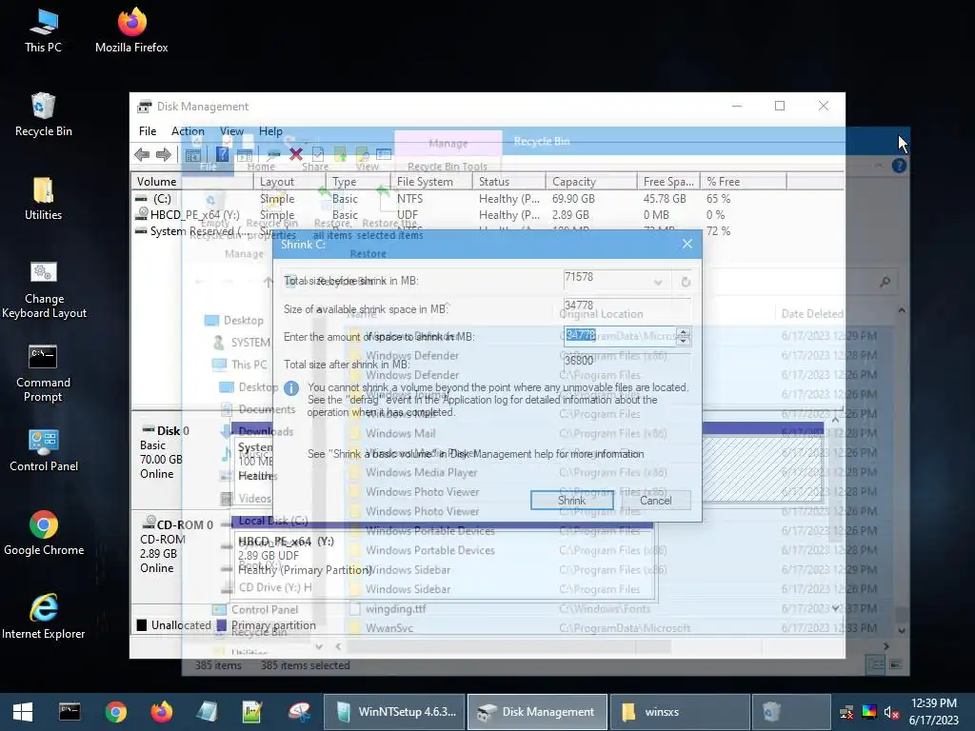Select the Recycle Bin desktop icon
This screenshot has height=731, width=975.
[x=44, y=114]
